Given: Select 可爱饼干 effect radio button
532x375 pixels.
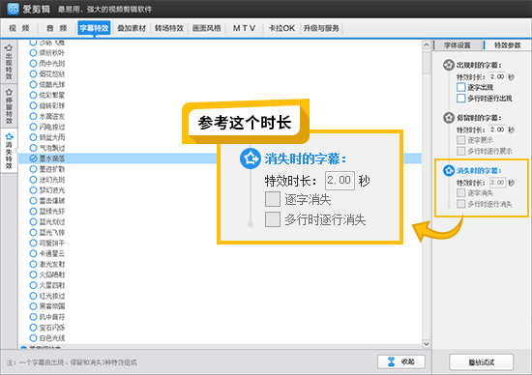Looking at the screenshot, I should click(x=33, y=243).
